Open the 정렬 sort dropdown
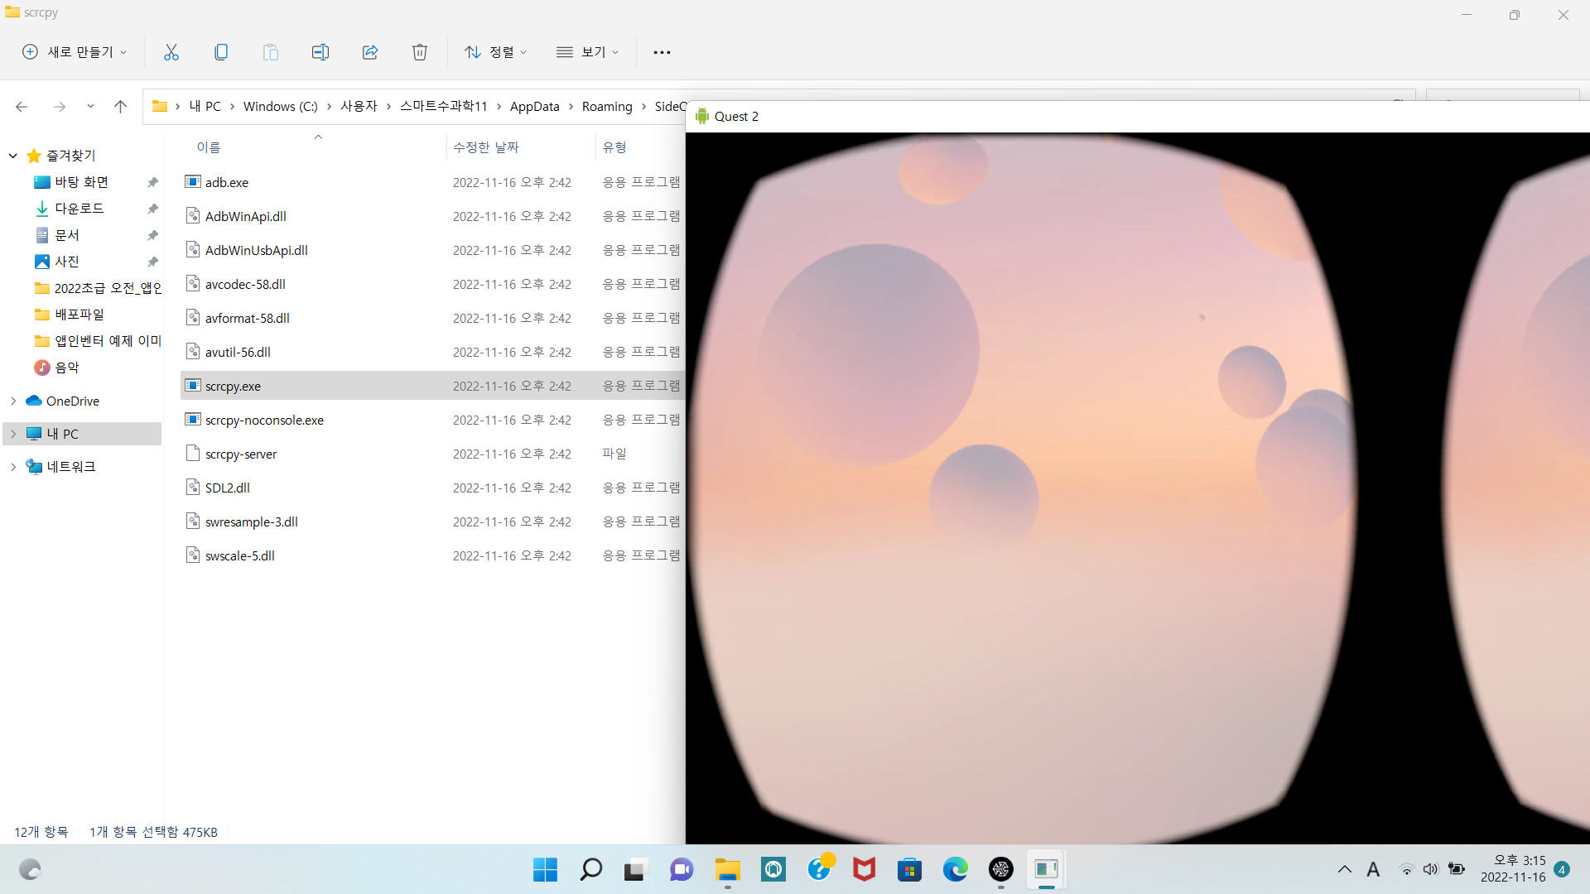The image size is (1590, 894). pyautogui.click(x=495, y=52)
